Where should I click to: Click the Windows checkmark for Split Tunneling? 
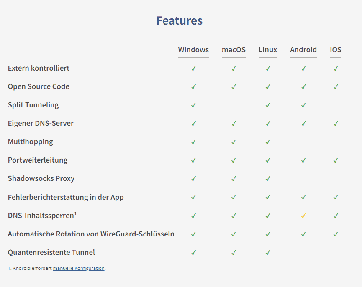[x=193, y=105]
